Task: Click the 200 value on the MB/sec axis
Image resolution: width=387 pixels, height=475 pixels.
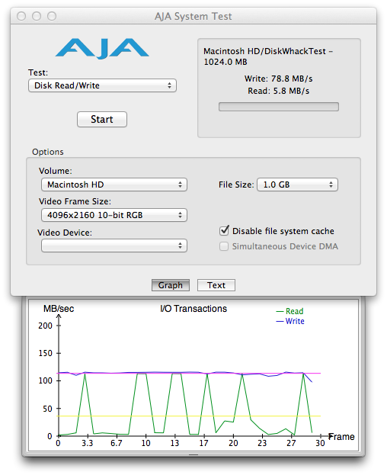Action: tap(46, 326)
